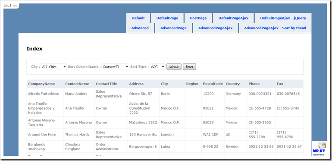The image size is (332, 161).
Task: Expand the City dropdown showing ALL Cities
Action: (54, 67)
